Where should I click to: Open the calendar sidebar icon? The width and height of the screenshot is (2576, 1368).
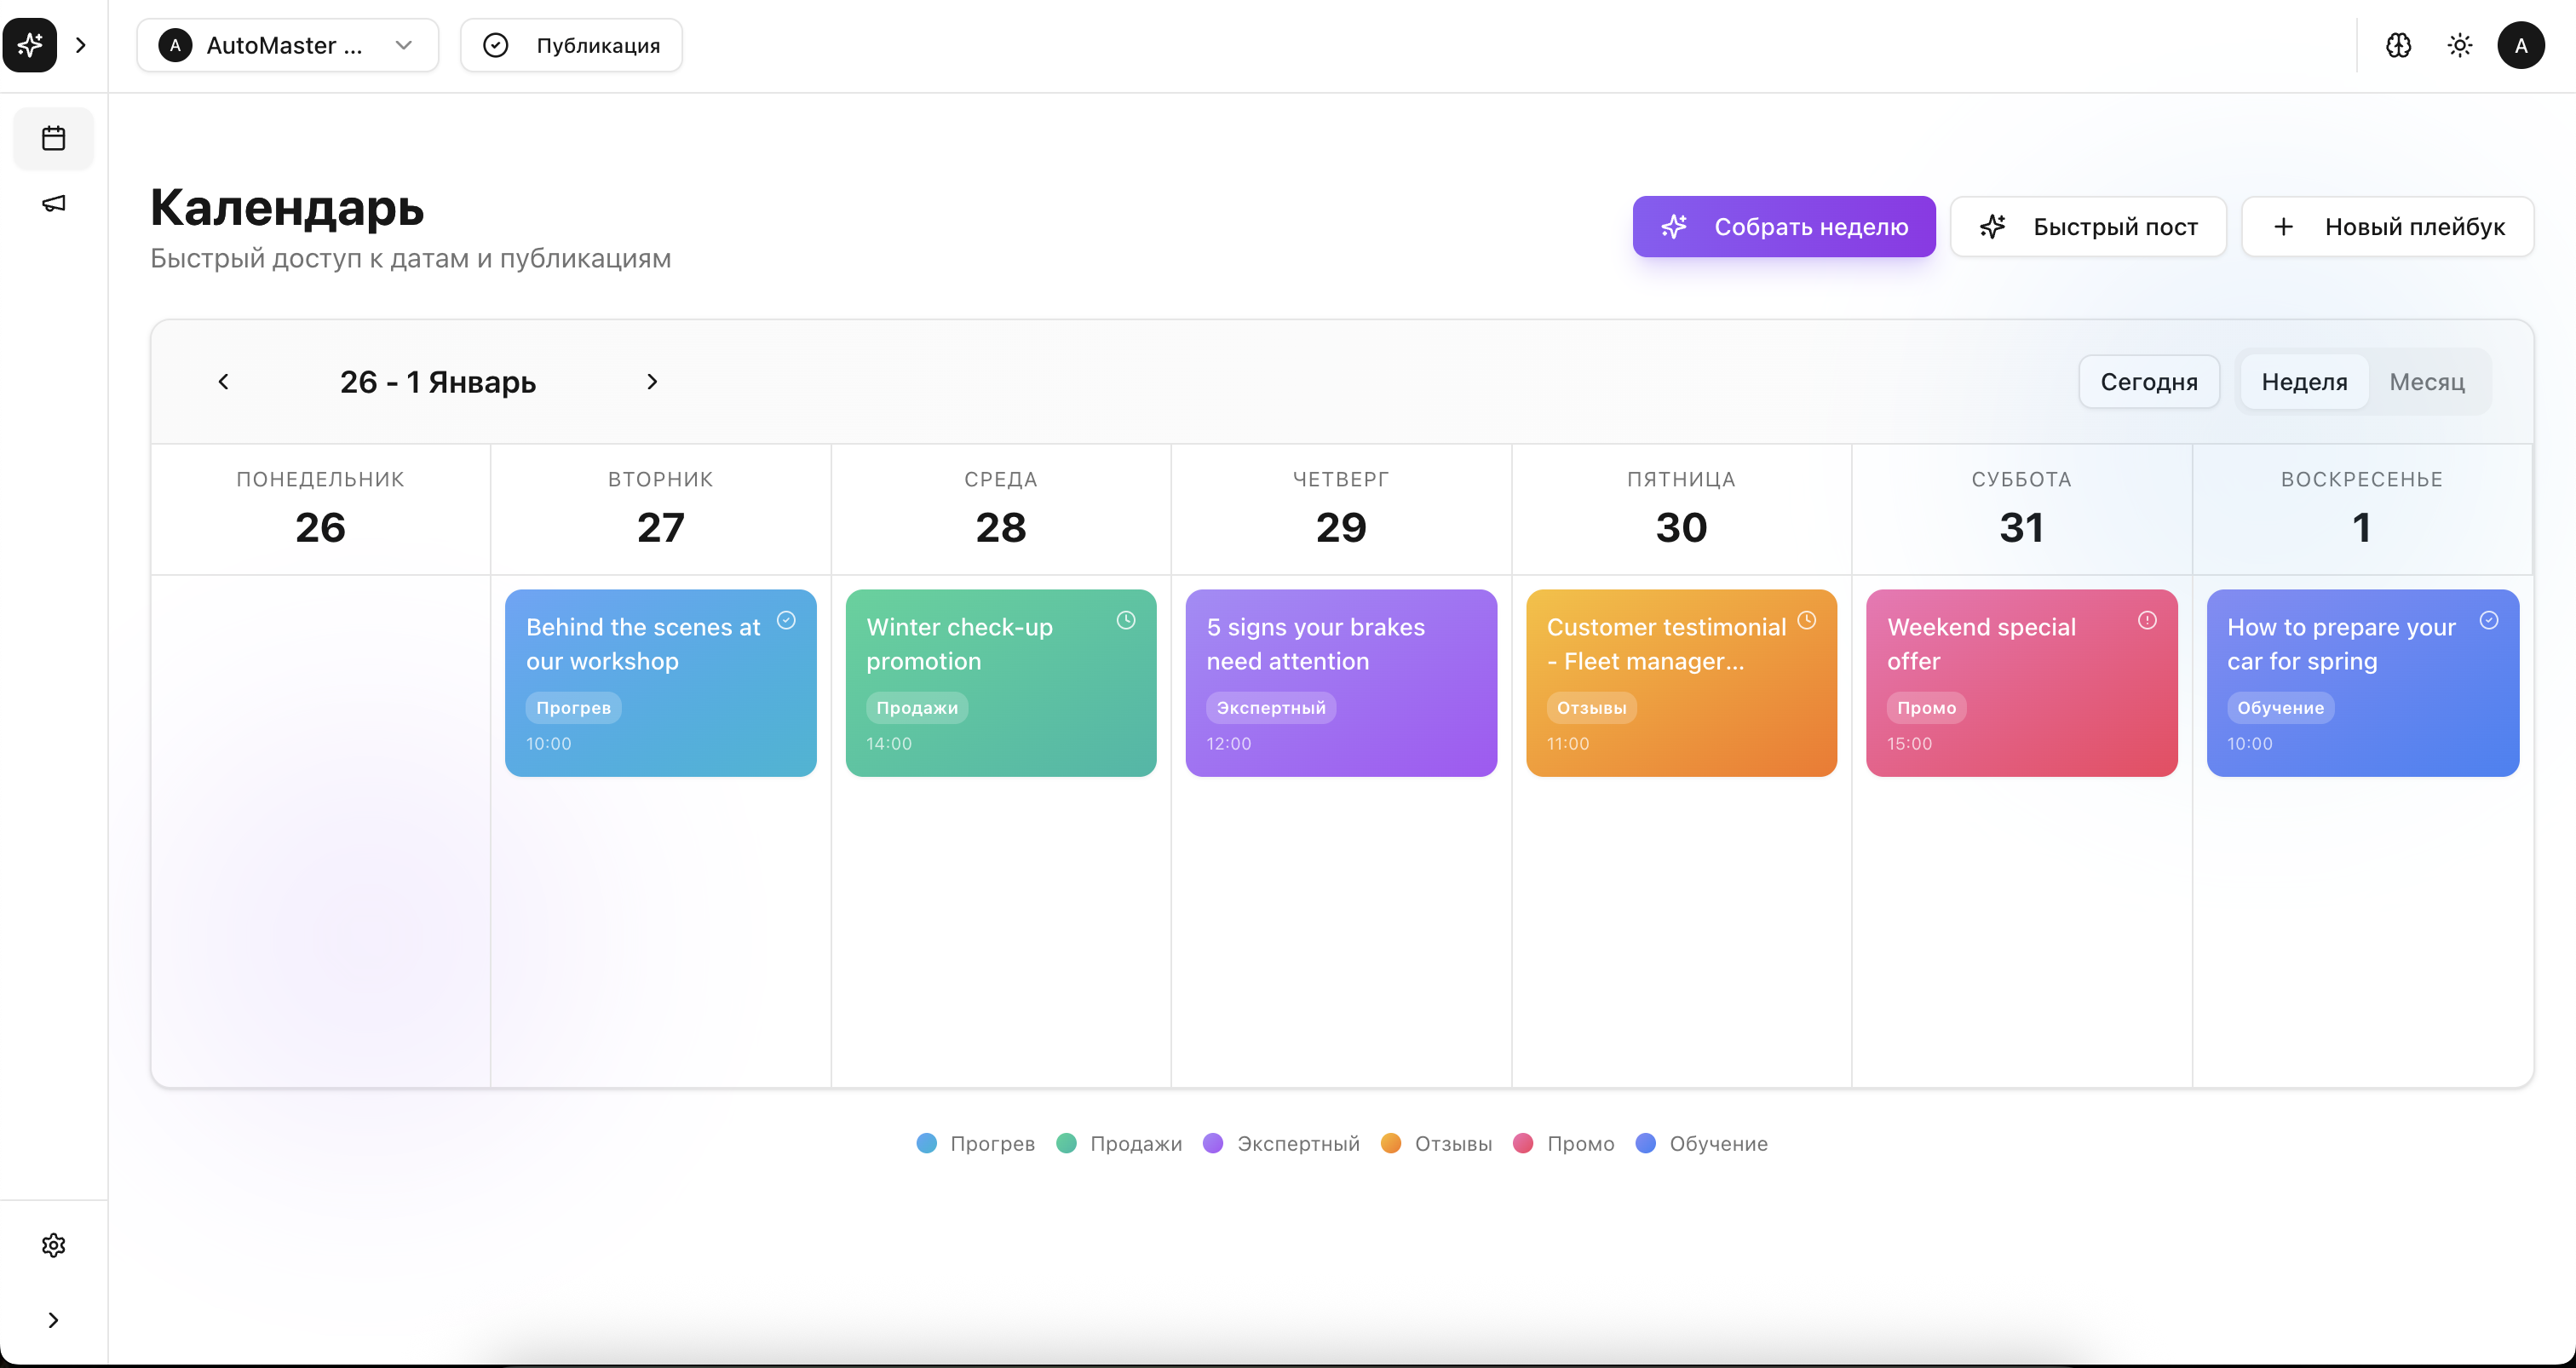click(x=53, y=138)
